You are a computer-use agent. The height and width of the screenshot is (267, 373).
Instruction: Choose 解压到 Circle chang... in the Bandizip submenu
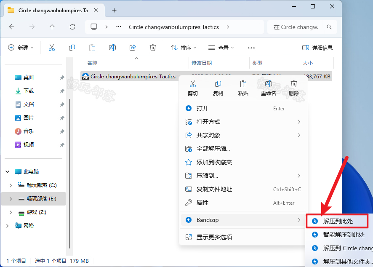click(340, 248)
